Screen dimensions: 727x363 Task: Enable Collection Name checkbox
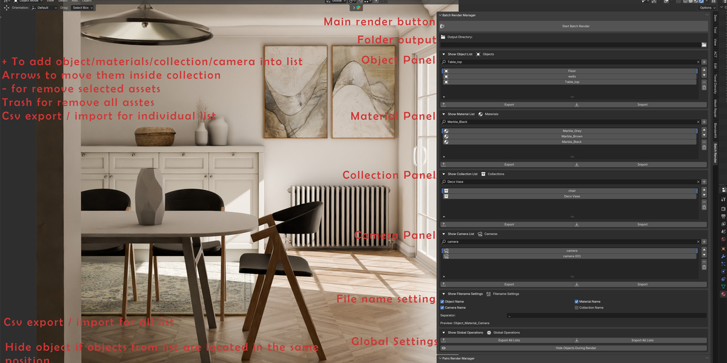(x=577, y=308)
